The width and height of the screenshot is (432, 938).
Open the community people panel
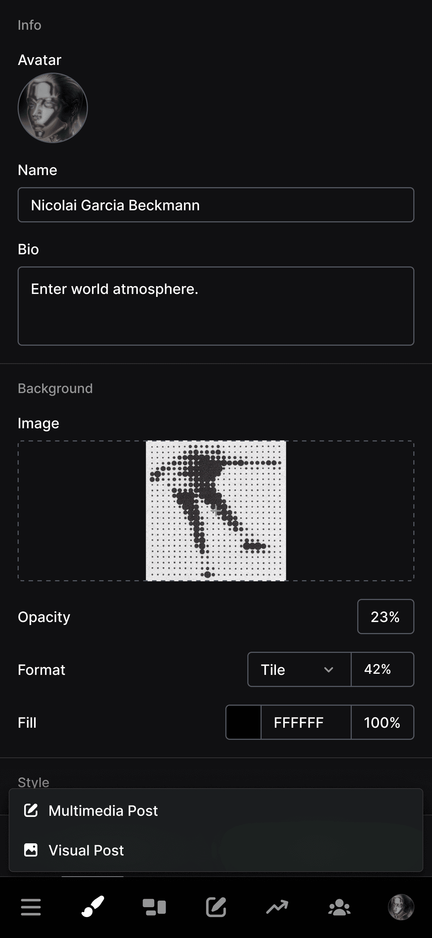[x=339, y=907]
